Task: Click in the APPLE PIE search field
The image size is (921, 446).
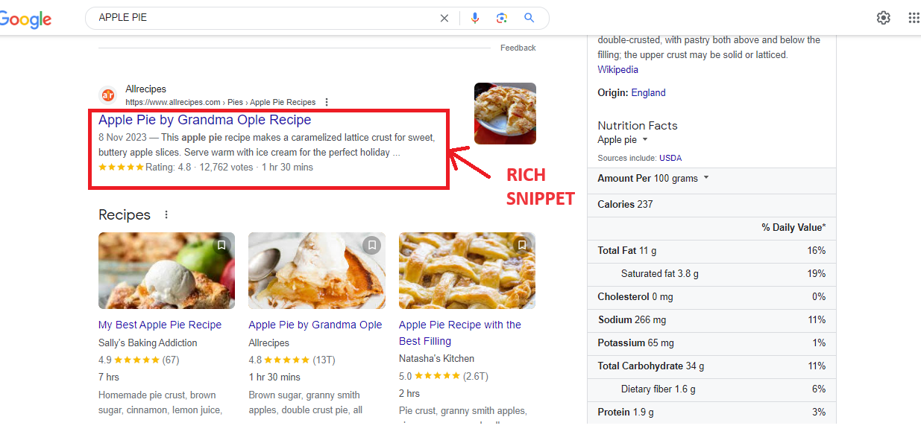Action: pos(261,18)
